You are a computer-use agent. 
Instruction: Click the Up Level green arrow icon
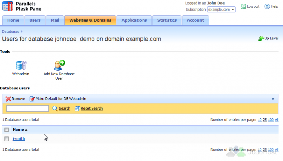coord(261,38)
